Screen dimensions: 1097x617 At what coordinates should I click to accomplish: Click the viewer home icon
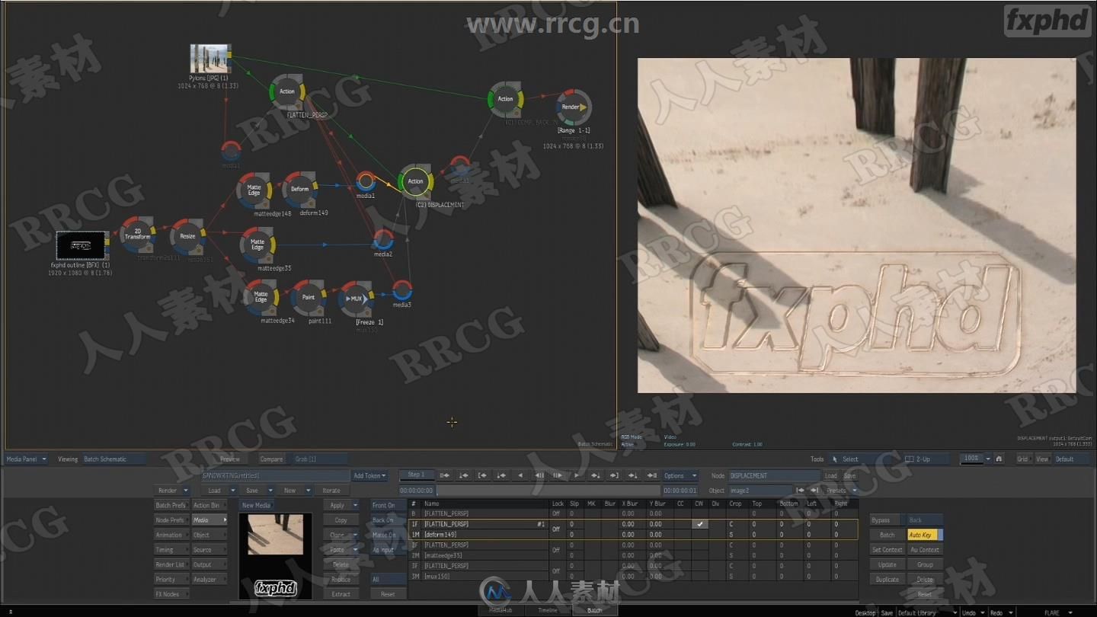pyautogui.click(x=999, y=459)
